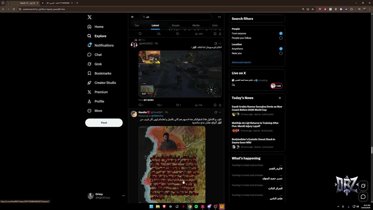Open options for المركز الثالث trend
Screen dimensions: 373x210
click(x=281, y=185)
